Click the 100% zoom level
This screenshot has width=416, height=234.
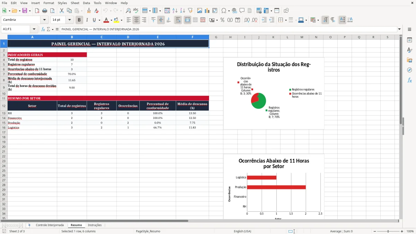click(x=410, y=231)
